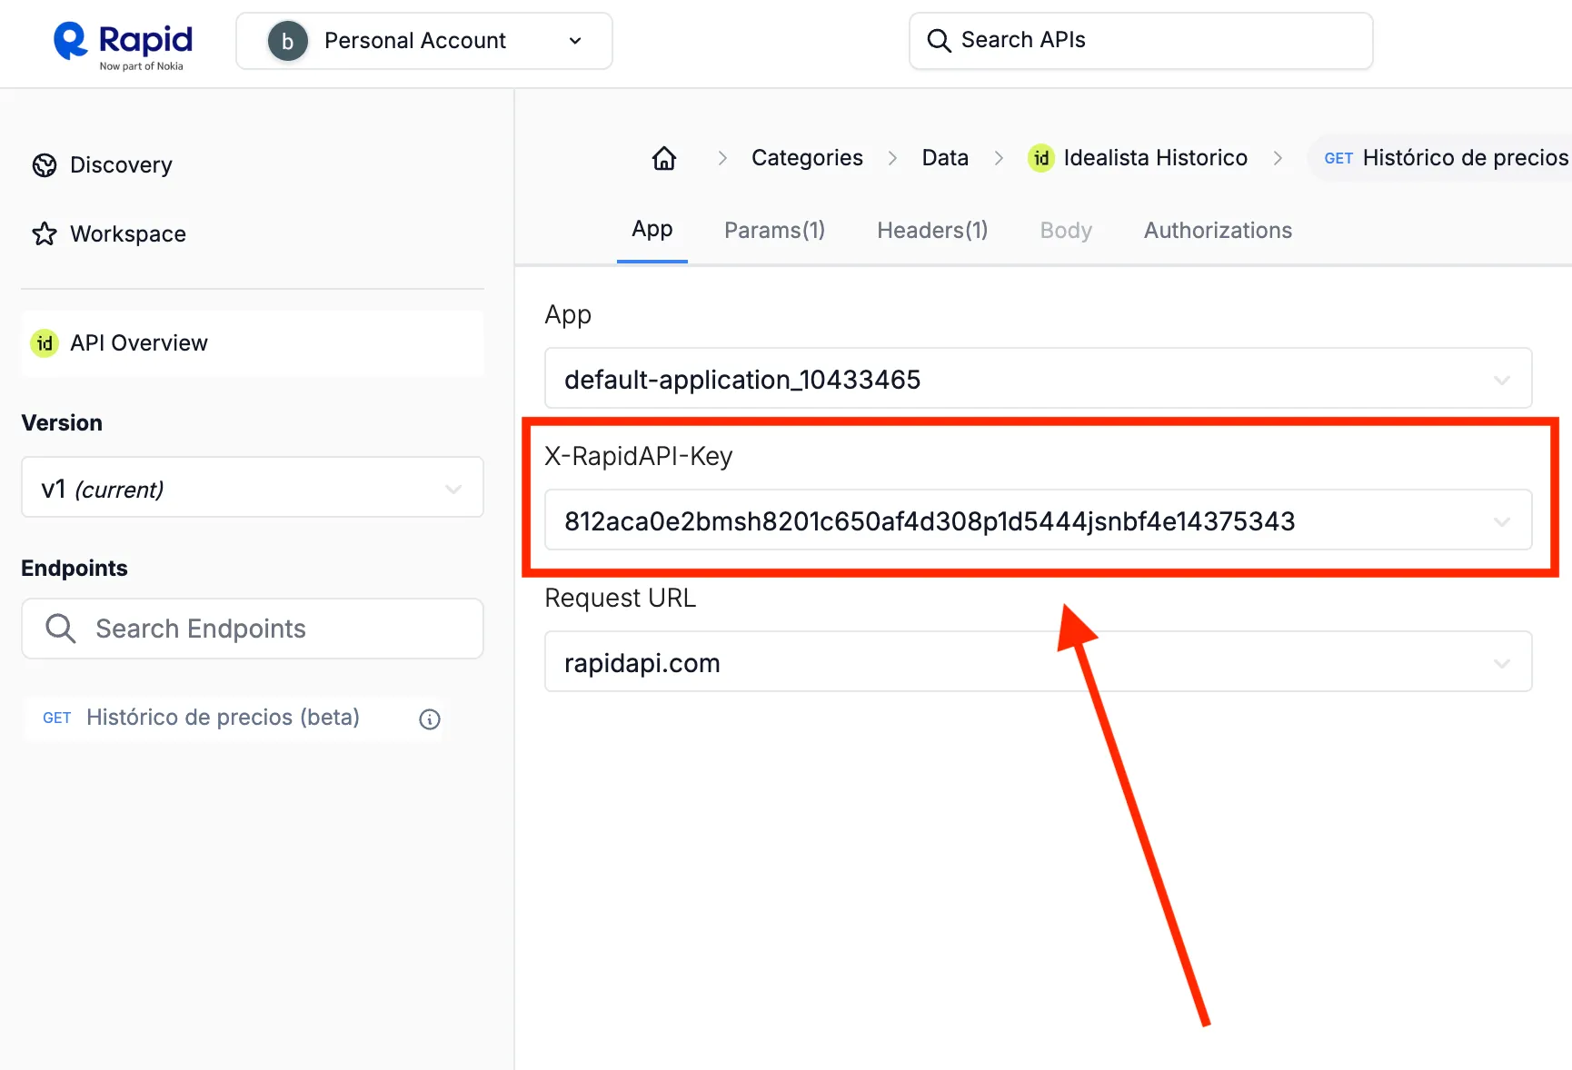Switch to the Headers(1) tab
1572x1070 pixels.
click(x=932, y=231)
